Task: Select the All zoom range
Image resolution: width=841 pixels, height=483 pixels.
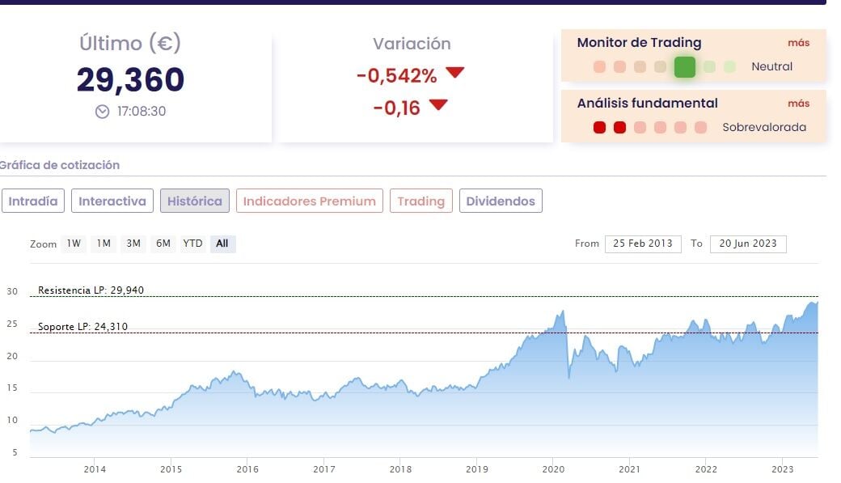Action: (222, 244)
